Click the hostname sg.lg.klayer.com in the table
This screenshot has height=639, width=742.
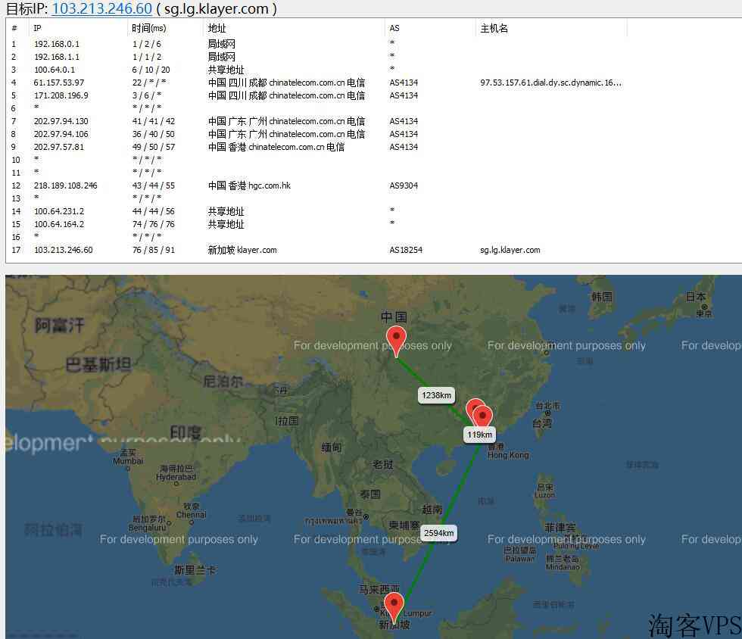pos(510,250)
